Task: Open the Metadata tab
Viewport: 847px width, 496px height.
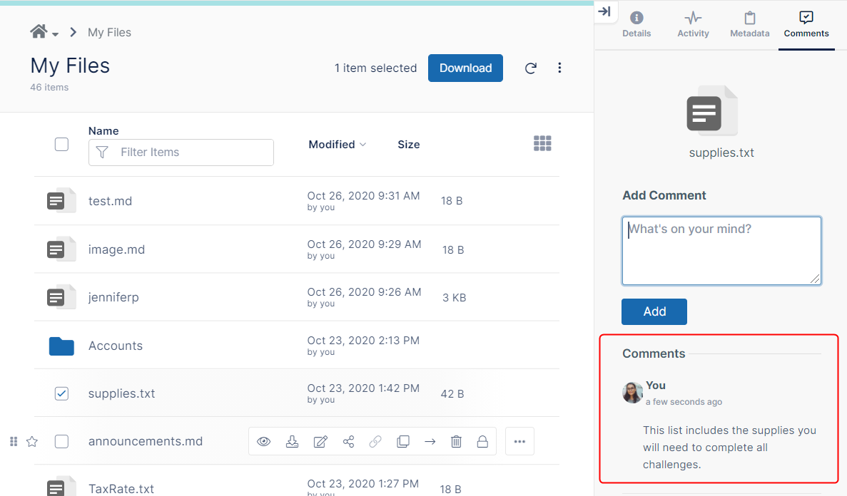Action: point(749,25)
